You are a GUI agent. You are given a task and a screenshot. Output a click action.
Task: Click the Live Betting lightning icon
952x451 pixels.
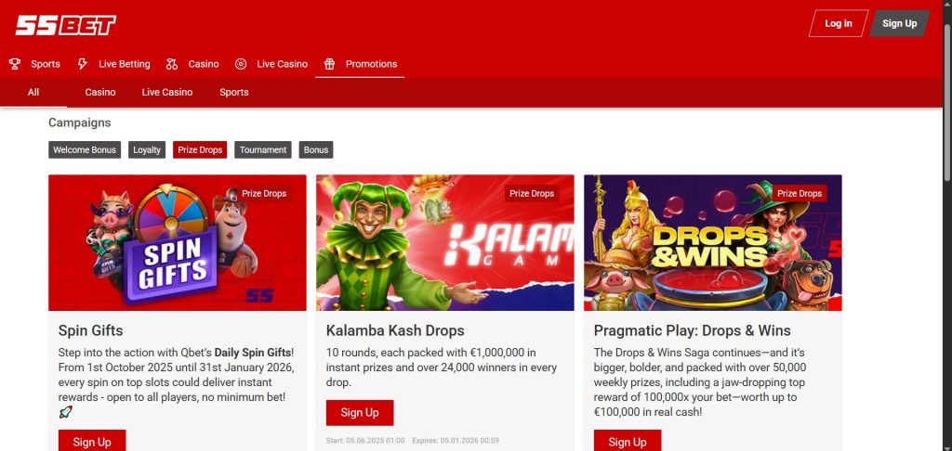(x=83, y=64)
